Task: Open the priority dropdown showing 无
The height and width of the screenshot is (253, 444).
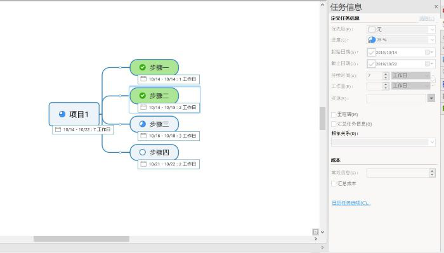Action: (402, 29)
